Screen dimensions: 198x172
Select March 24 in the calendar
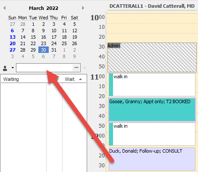[x=54, y=43]
